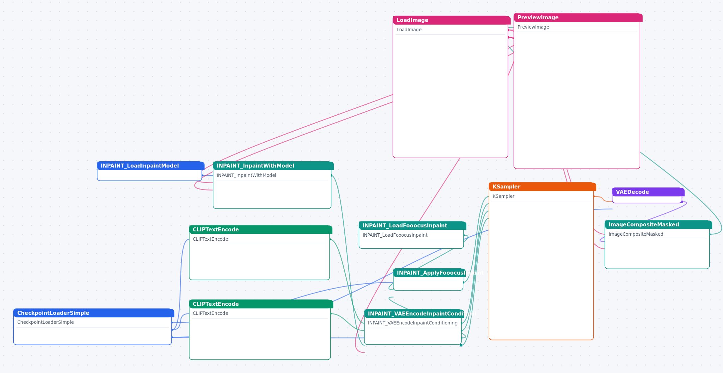Click the CheckpointLoaderSimple node title bar

coord(94,313)
